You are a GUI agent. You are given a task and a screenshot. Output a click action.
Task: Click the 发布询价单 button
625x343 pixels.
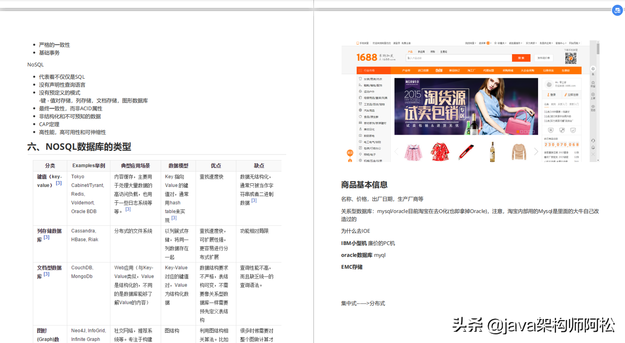(544, 58)
